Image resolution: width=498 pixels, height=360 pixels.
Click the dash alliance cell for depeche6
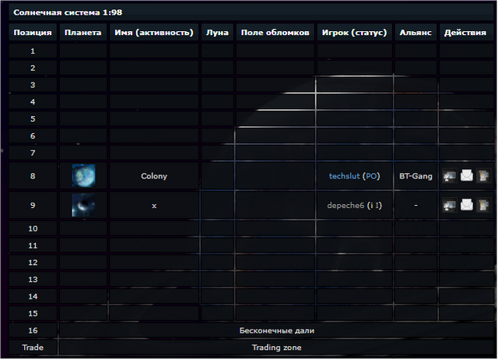(x=416, y=206)
